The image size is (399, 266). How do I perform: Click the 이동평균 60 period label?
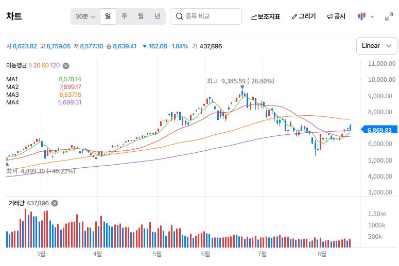pos(45,65)
